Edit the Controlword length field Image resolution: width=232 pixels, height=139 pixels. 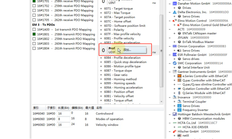[x=64, y=114]
